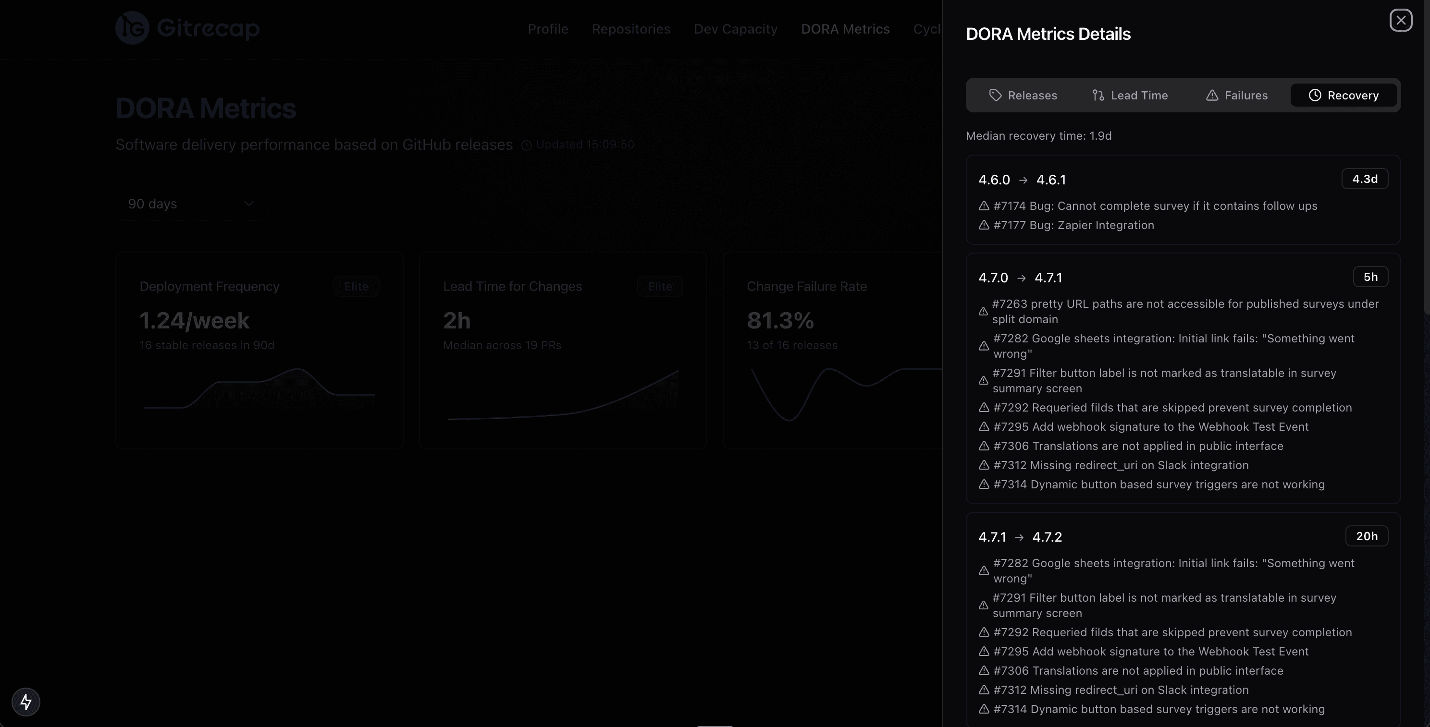Click the warning icon beside issue #7312

983,465
